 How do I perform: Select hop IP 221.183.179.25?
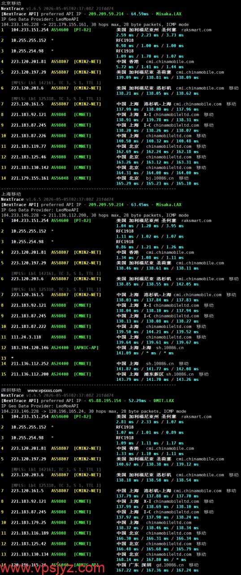click(x=28, y=522)
